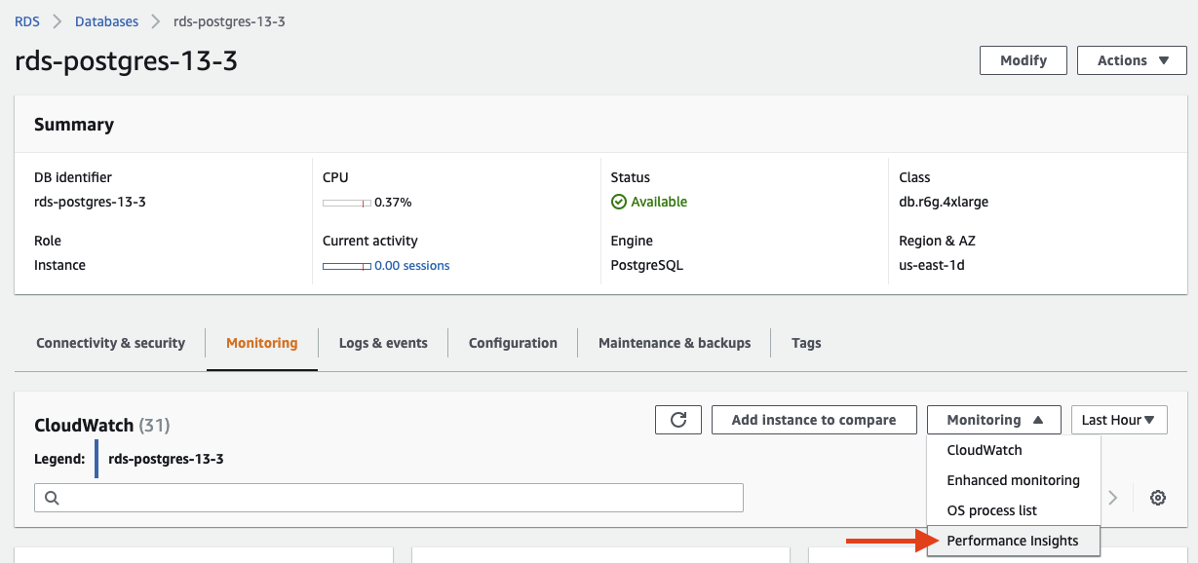Switch to the Configuration tab
The image size is (1198, 563).
513,343
